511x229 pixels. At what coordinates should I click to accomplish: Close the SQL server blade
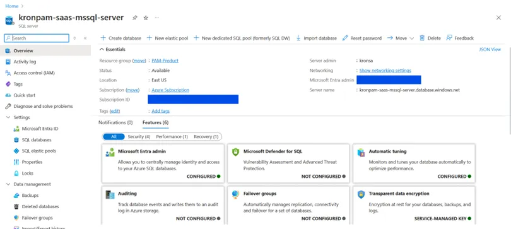pyautogui.click(x=498, y=18)
